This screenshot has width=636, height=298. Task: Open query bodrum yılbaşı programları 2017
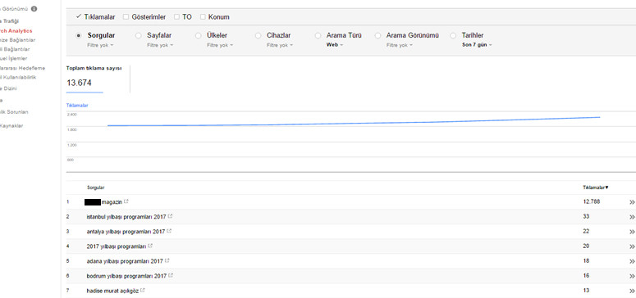[x=126, y=276]
